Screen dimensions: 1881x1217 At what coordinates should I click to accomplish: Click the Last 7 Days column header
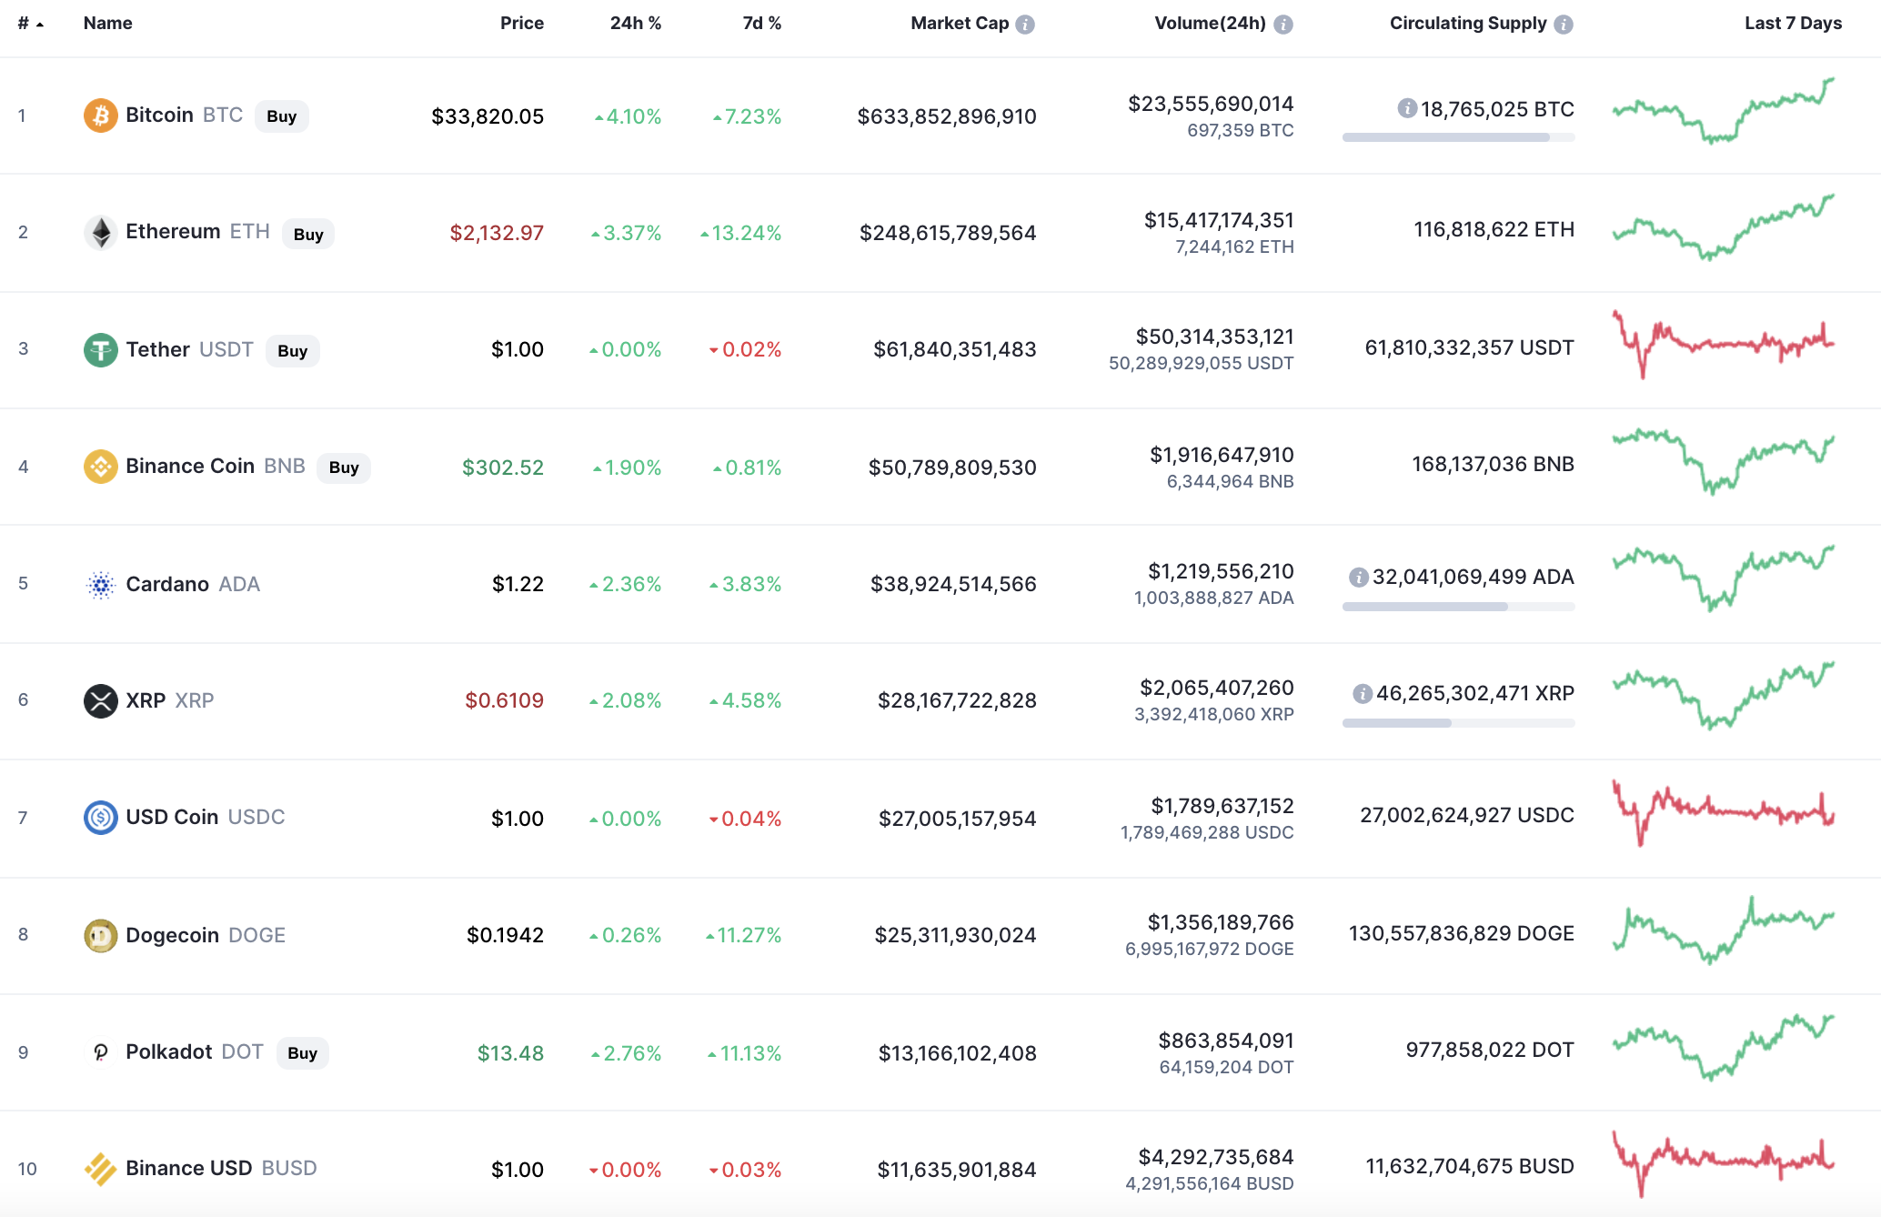point(1793,23)
